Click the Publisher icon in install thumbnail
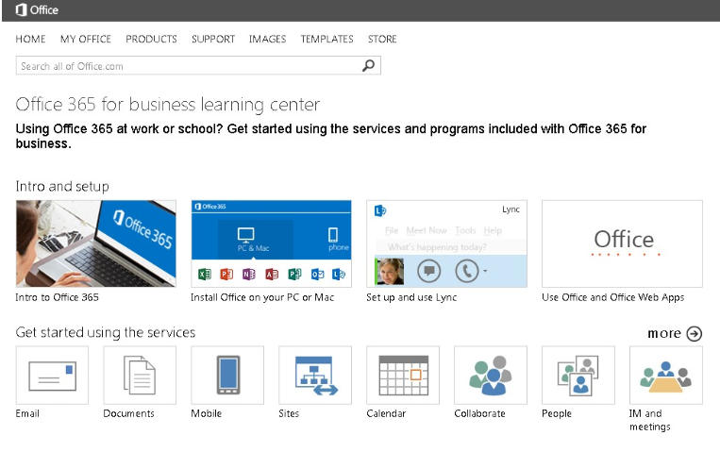Image resolution: width=720 pixels, height=452 pixels. 294,275
